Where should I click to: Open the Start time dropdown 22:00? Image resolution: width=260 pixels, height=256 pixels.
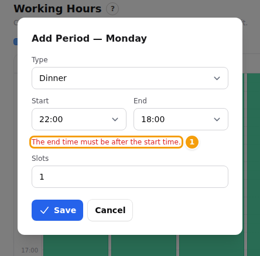(79, 119)
